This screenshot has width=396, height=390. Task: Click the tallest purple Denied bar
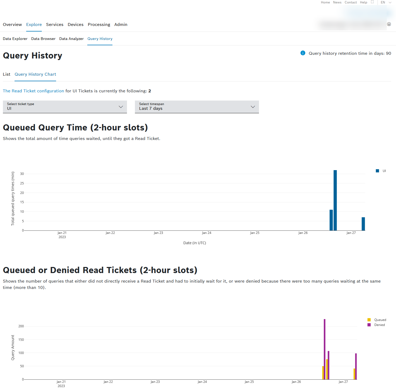(x=325, y=349)
